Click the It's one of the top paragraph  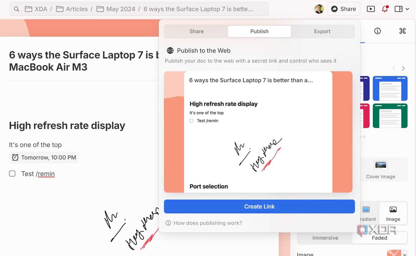coord(35,145)
